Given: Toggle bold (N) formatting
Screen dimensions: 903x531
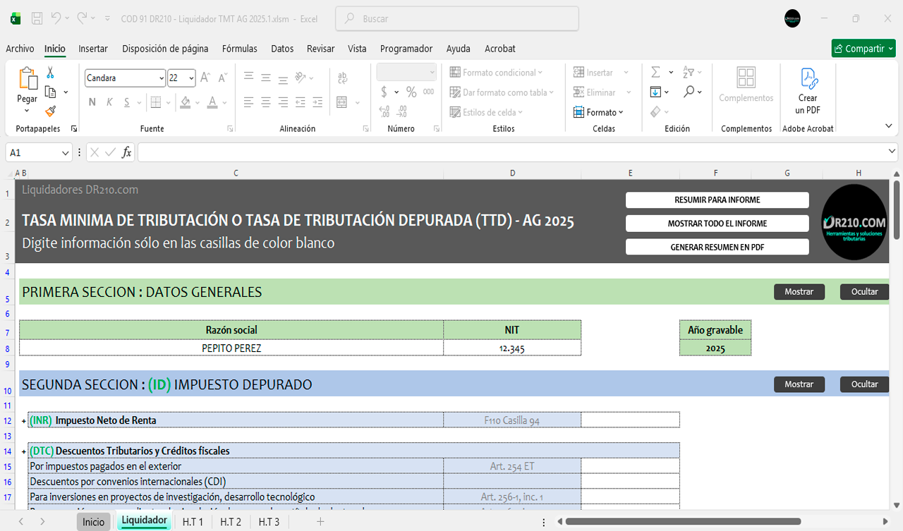Looking at the screenshot, I should (x=92, y=102).
